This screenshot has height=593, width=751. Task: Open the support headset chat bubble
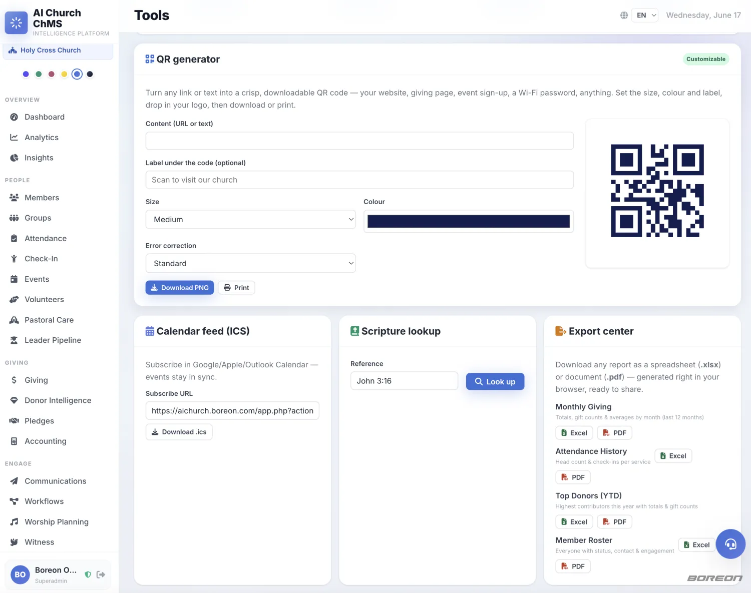click(730, 544)
